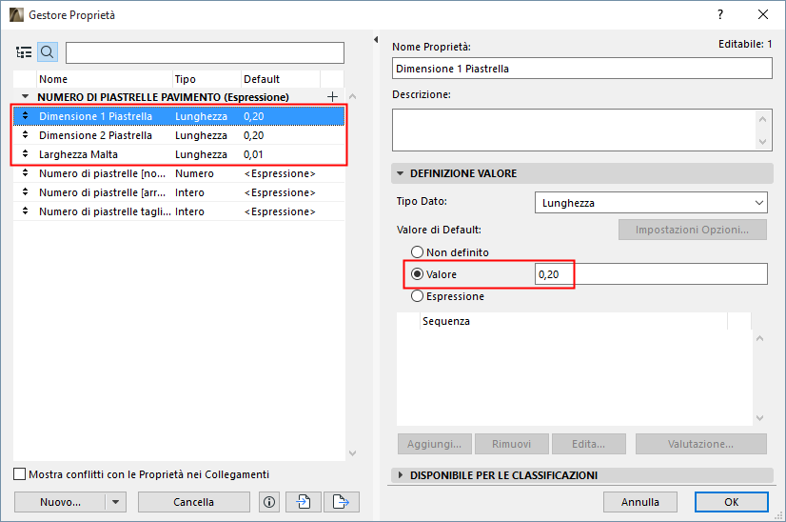
Task: Select the Non definito radio button
Action: (417, 252)
